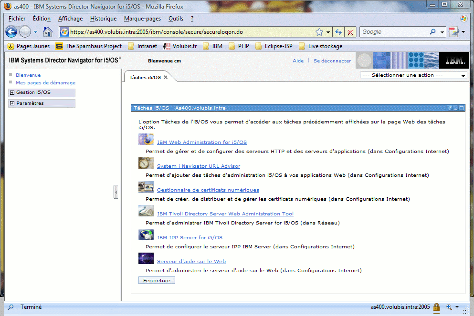Open the Affichage menu
This screenshot has height=316, width=474.
71,19
